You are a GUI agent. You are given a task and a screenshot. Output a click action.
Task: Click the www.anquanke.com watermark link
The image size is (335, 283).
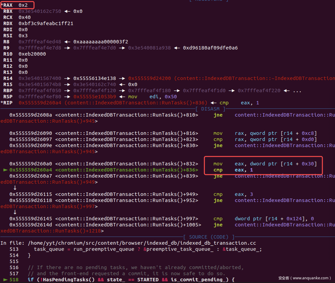coord(304,278)
